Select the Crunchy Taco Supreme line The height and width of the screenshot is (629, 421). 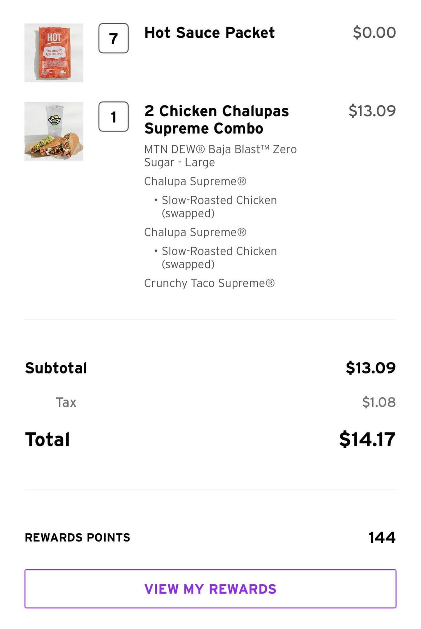point(209,283)
